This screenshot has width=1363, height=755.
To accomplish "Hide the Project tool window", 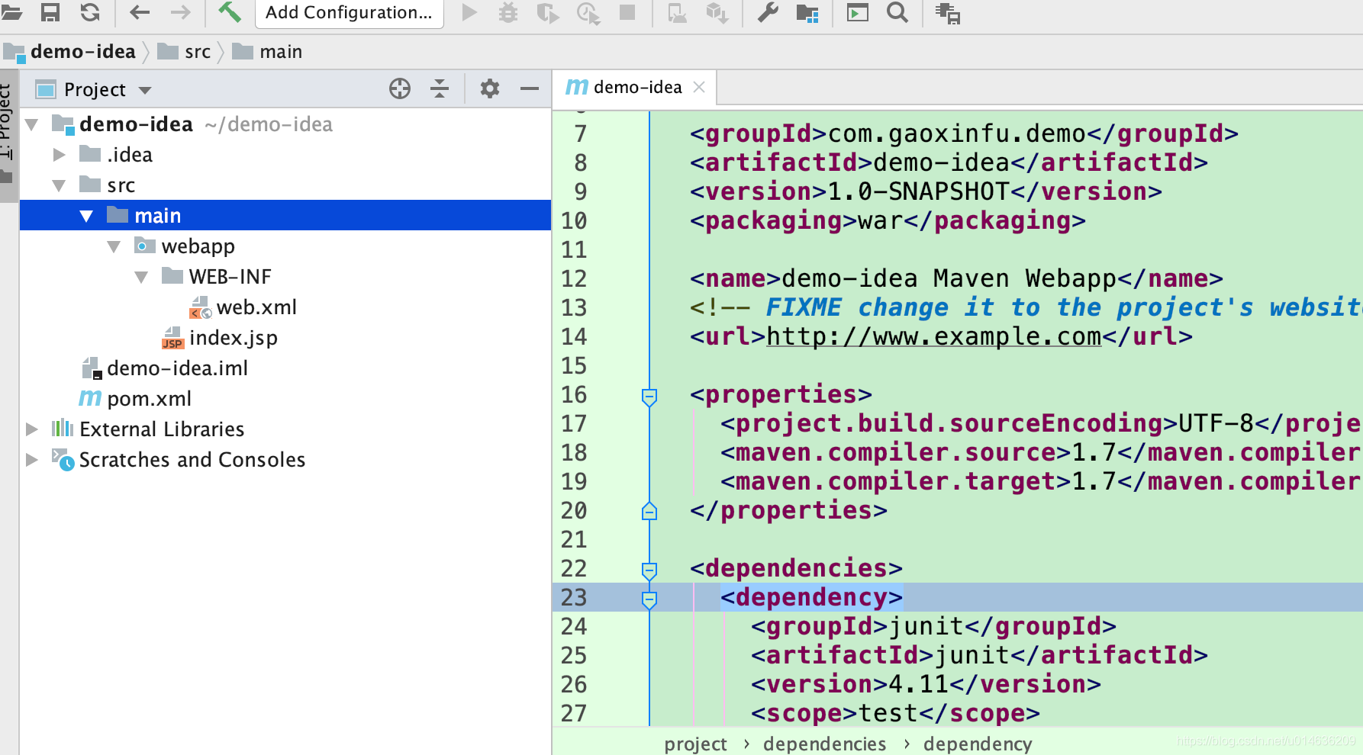I will coord(530,89).
